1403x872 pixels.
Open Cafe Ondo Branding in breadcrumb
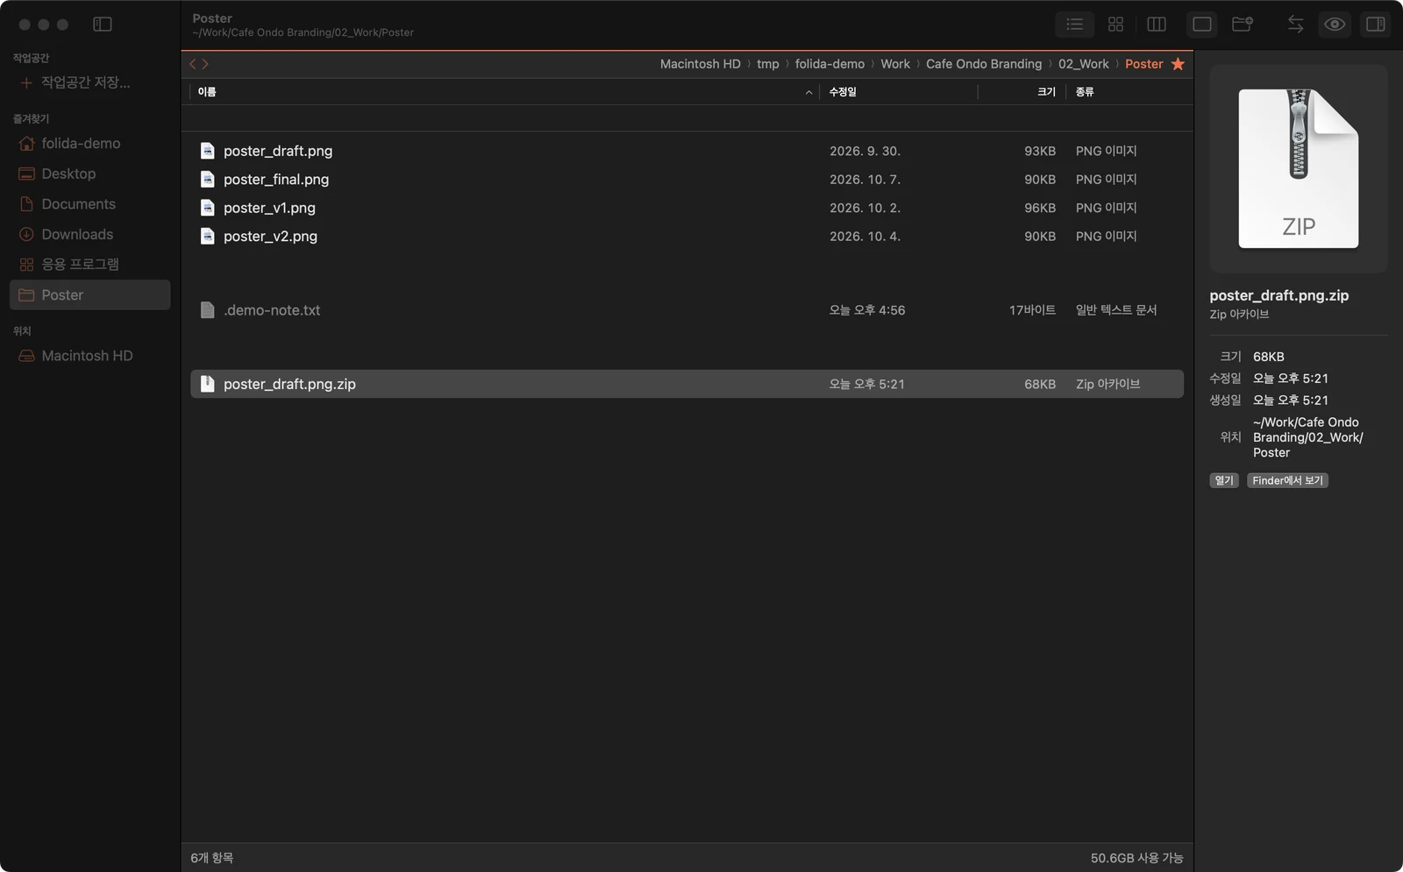(x=984, y=64)
